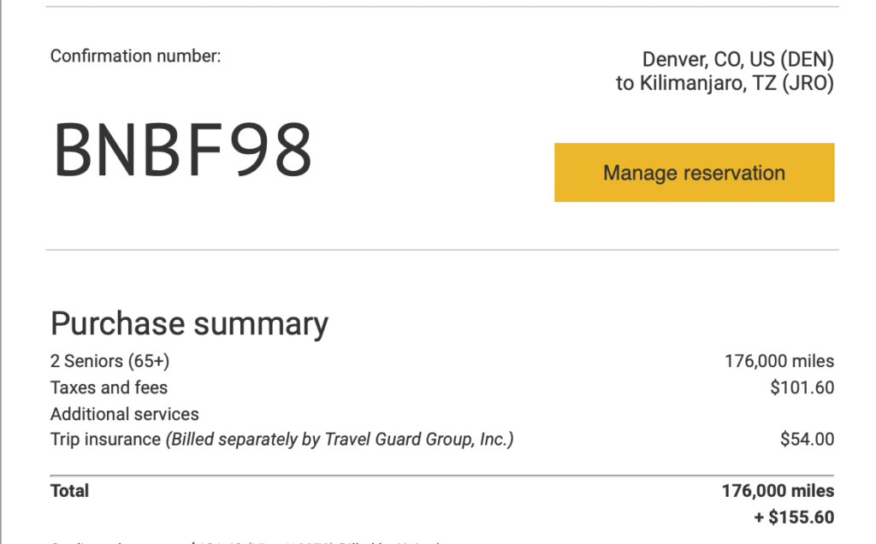Image resolution: width=876 pixels, height=544 pixels.
Task: Click the Kilimanjaro, TZ (JRO) destination text
Action: tap(724, 84)
